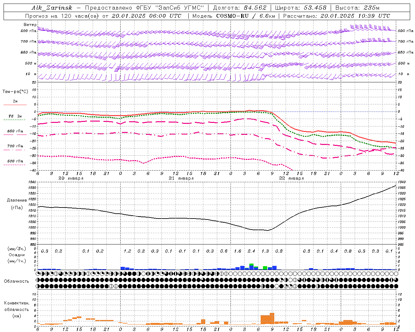Screen dimensions: 415x332
Task: Click the 'Давление' pressure panel label
Action: point(17,200)
